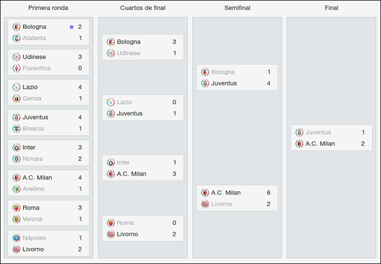
Task: Click Inter in the Cuartos de final
Action: point(123,162)
